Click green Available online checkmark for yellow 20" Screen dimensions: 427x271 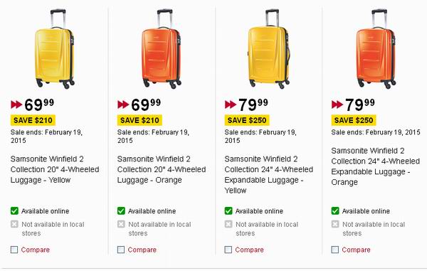(x=14, y=211)
